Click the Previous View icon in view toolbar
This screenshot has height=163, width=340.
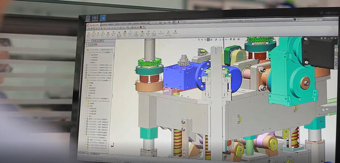pos(205,40)
